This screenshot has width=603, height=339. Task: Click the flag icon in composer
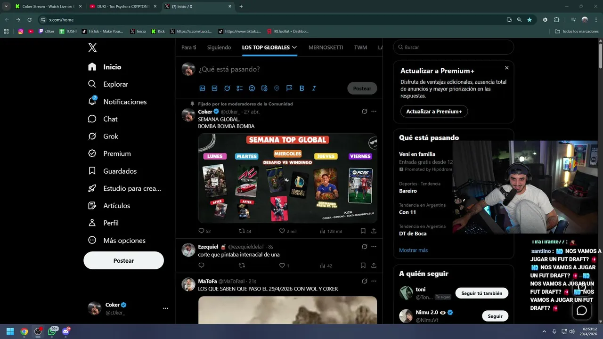tap(289, 88)
